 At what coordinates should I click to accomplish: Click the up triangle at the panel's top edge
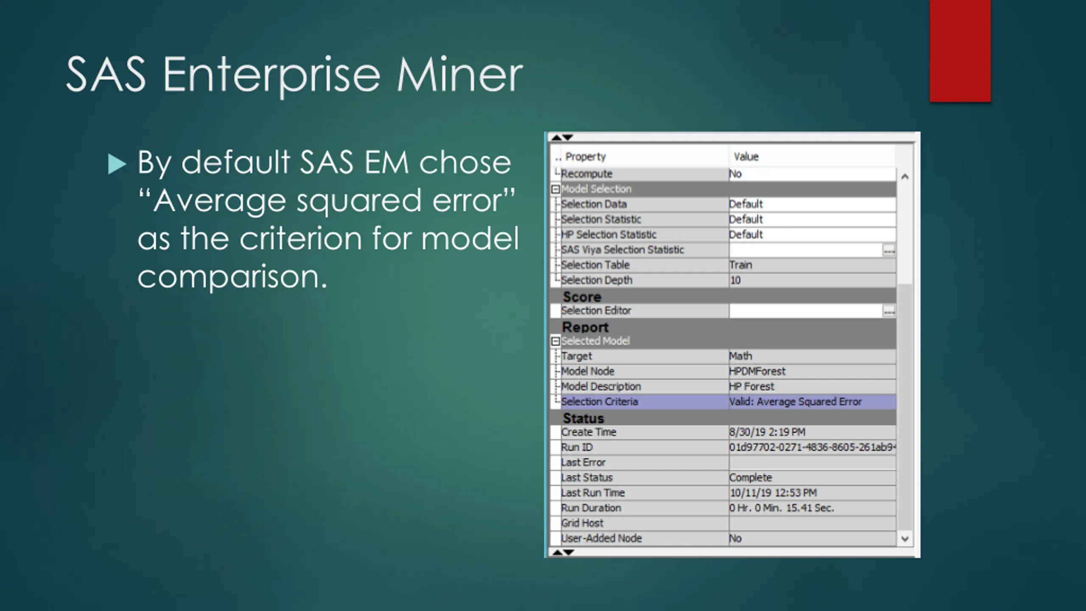pyautogui.click(x=556, y=137)
